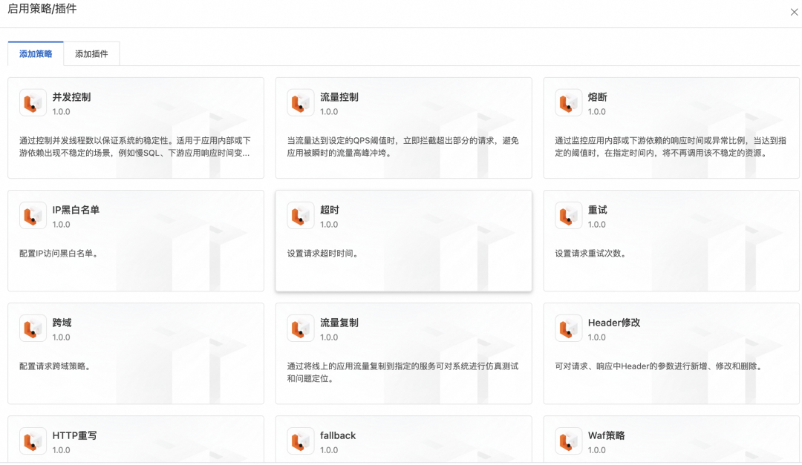Image resolution: width=802 pixels, height=465 pixels.
Task: Click the Header修改 card icon
Action: 568,329
